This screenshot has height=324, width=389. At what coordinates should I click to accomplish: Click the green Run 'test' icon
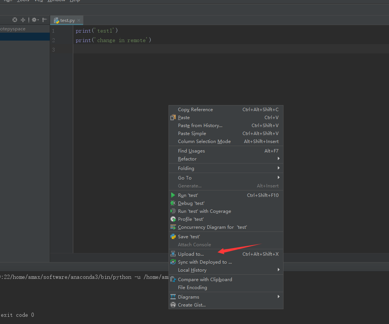point(173,195)
